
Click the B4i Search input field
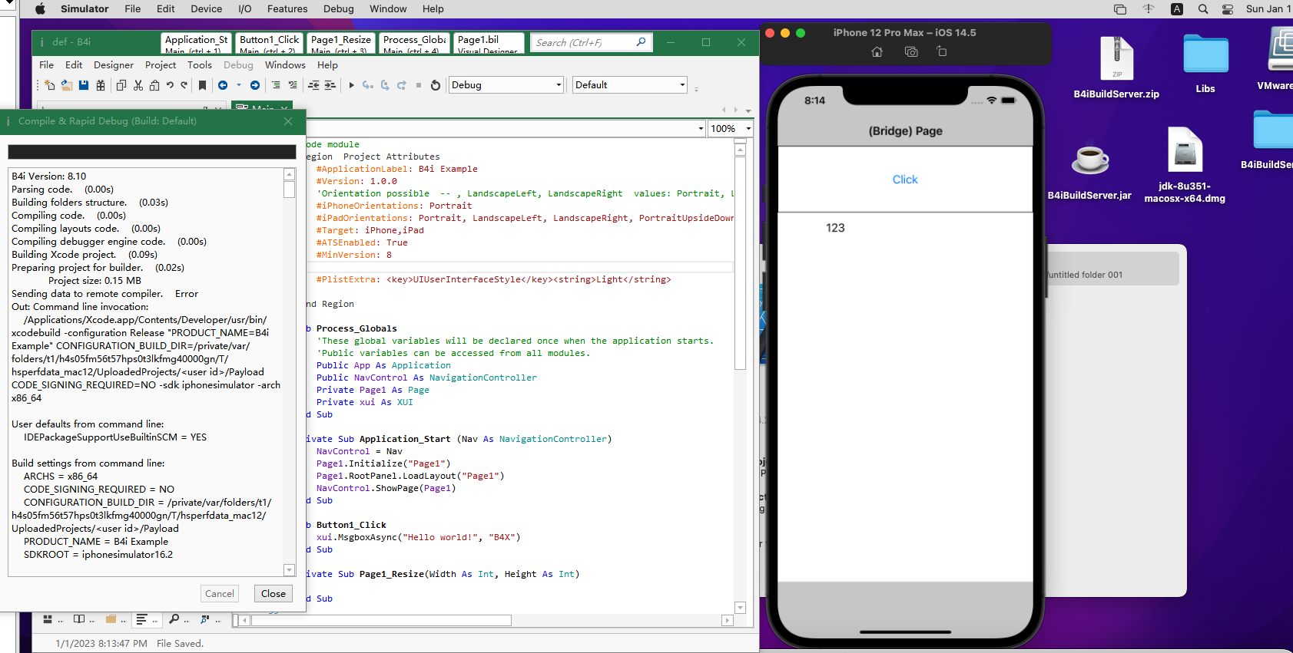(x=592, y=42)
